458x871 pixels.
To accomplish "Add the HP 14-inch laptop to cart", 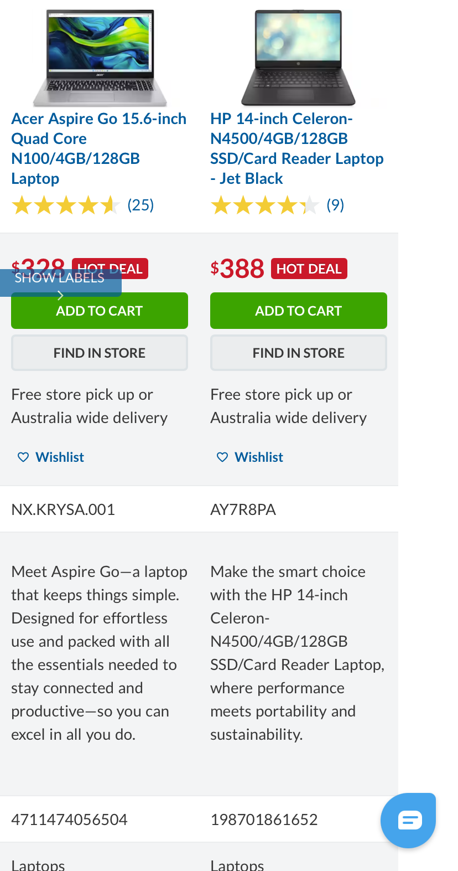I will pyautogui.click(x=299, y=311).
